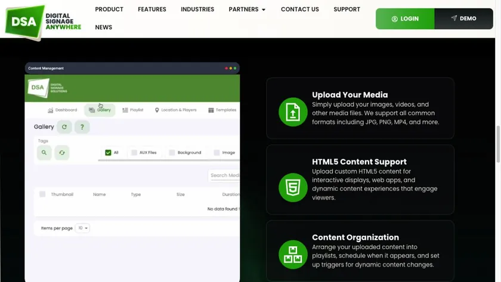
Task: Select the HTML5 Content Support heading
Action: click(359, 162)
